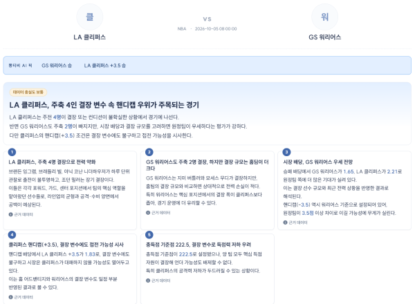Click the 데이터 충실도 보통 badge
Viewport: 415px width, 304px height.
[28, 92]
